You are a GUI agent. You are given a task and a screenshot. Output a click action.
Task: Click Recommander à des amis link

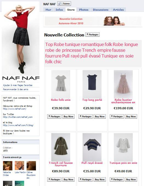coord(16,89)
